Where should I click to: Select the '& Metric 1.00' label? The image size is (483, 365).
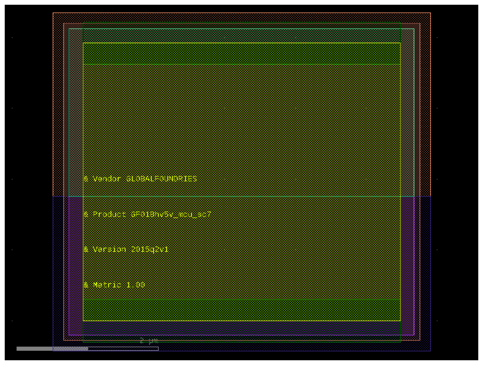pos(115,285)
